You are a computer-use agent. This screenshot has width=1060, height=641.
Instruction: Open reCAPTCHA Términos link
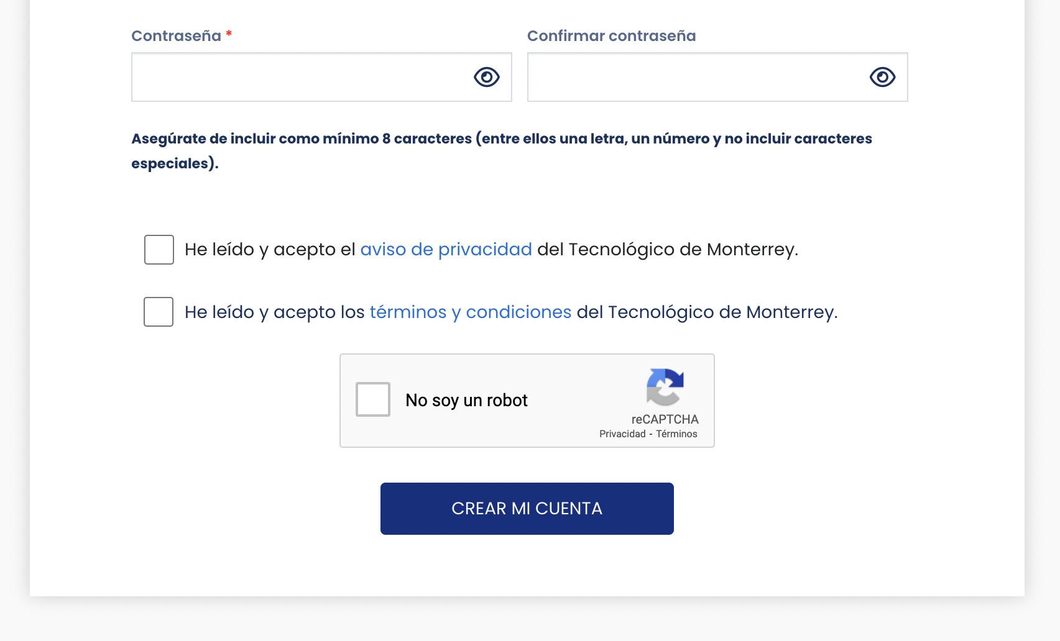pyautogui.click(x=676, y=434)
